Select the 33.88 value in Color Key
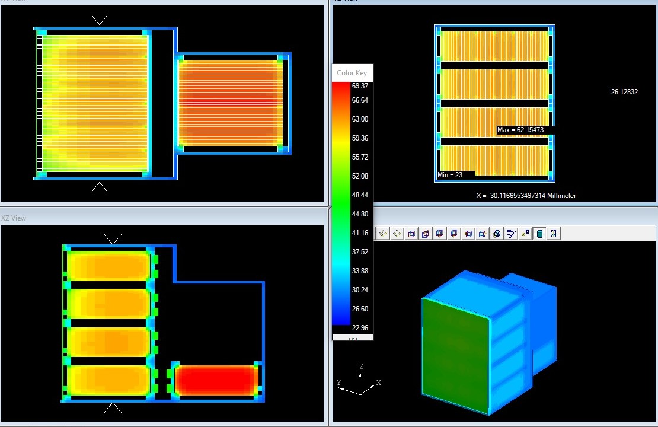The height and width of the screenshot is (427, 658). pyautogui.click(x=360, y=271)
